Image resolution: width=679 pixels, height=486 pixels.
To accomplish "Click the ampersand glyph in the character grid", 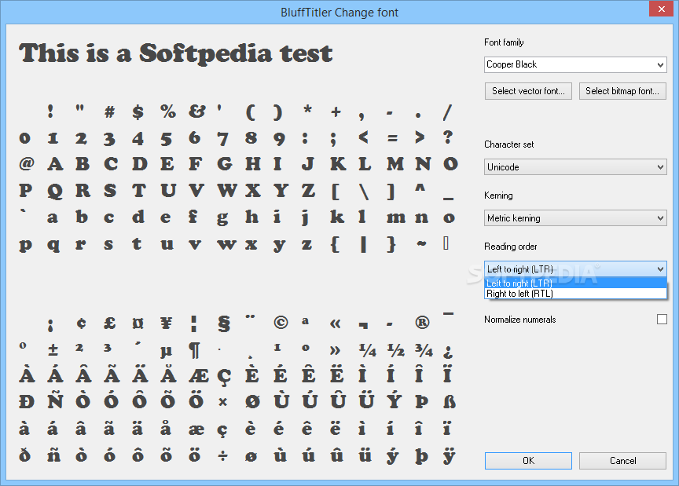I will click(x=196, y=111).
